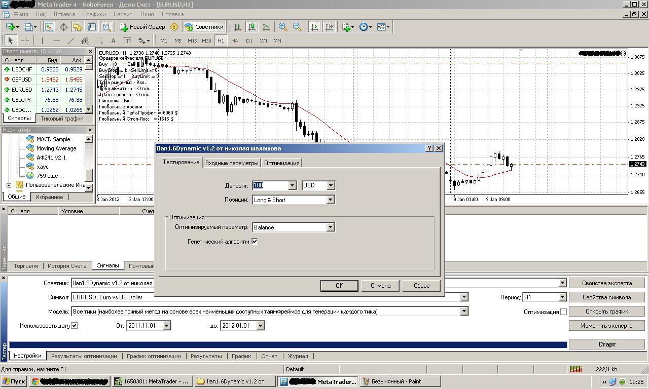
Task: Open the Data Window crosshair-target icon
Action: tap(63, 27)
